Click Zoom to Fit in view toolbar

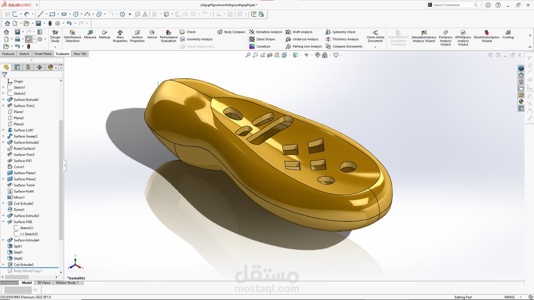coord(248,55)
